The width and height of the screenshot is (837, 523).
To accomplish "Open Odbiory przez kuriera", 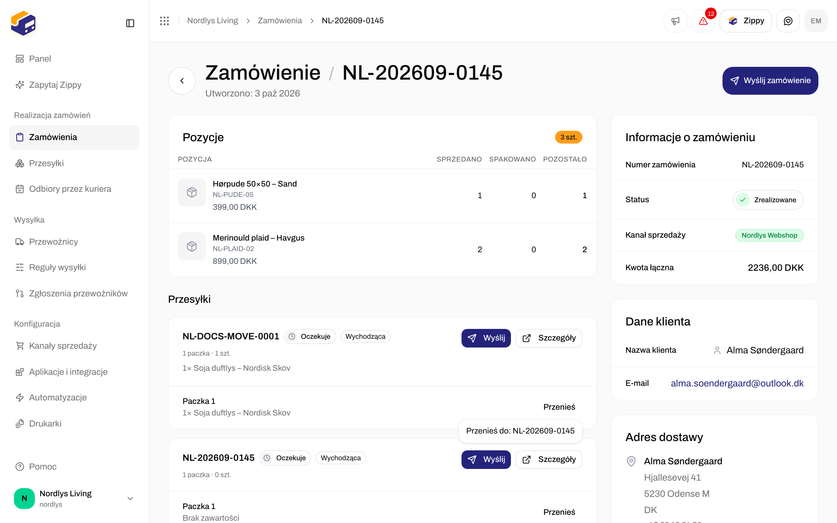I will 74,189.
